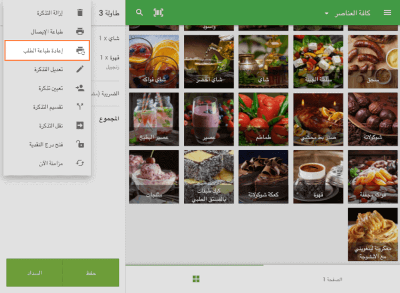The height and width of the screenshot is (293, 400).
Task: Click the pencil icon for تعديل التذكرة
Action: [80, 69]
